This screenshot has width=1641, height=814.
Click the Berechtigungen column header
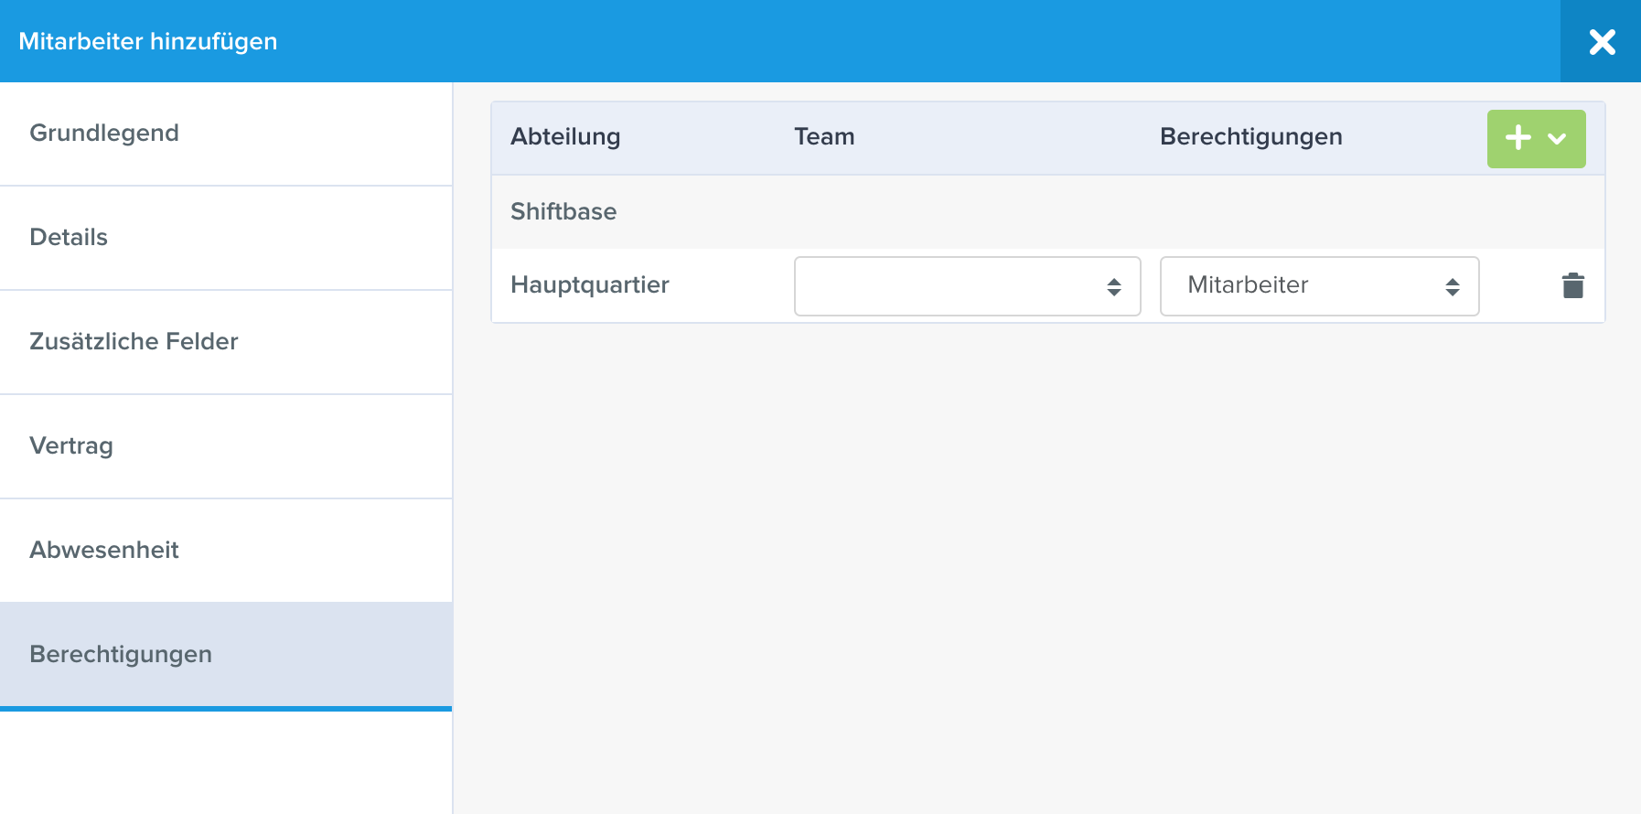pyautogui.click(x=1251, y=137)
